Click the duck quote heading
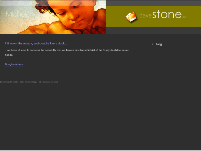Image resolution: width=201 pixels, height=151 pixels. click(36, 43)
